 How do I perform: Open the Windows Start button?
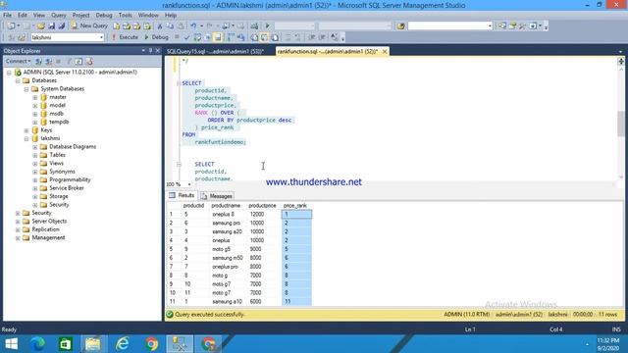tap(12, 344)
